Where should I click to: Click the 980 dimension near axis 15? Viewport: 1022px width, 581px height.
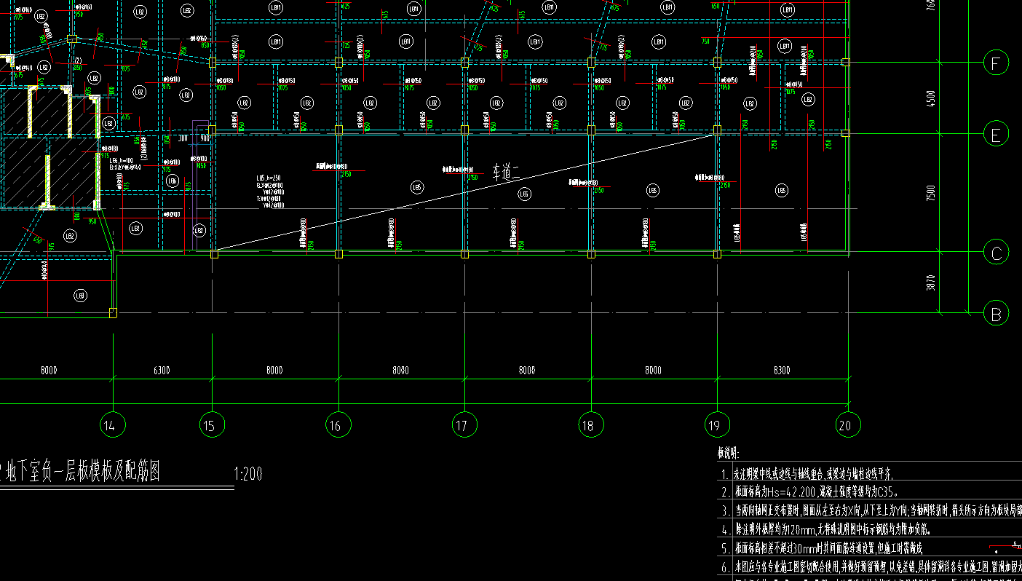point(205,138)
